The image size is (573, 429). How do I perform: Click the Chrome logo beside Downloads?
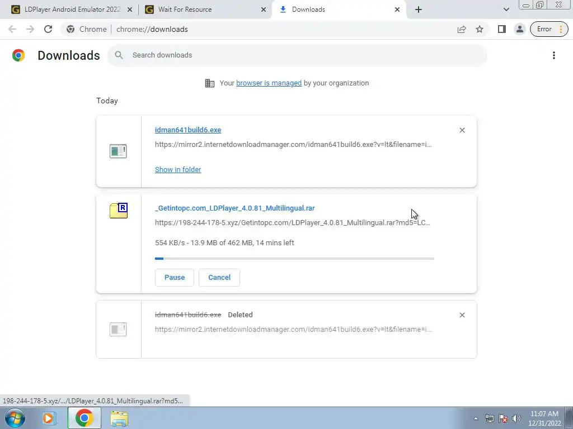click(18, 55)
